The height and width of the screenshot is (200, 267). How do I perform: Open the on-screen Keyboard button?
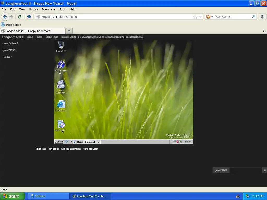[x=54, y=149]
